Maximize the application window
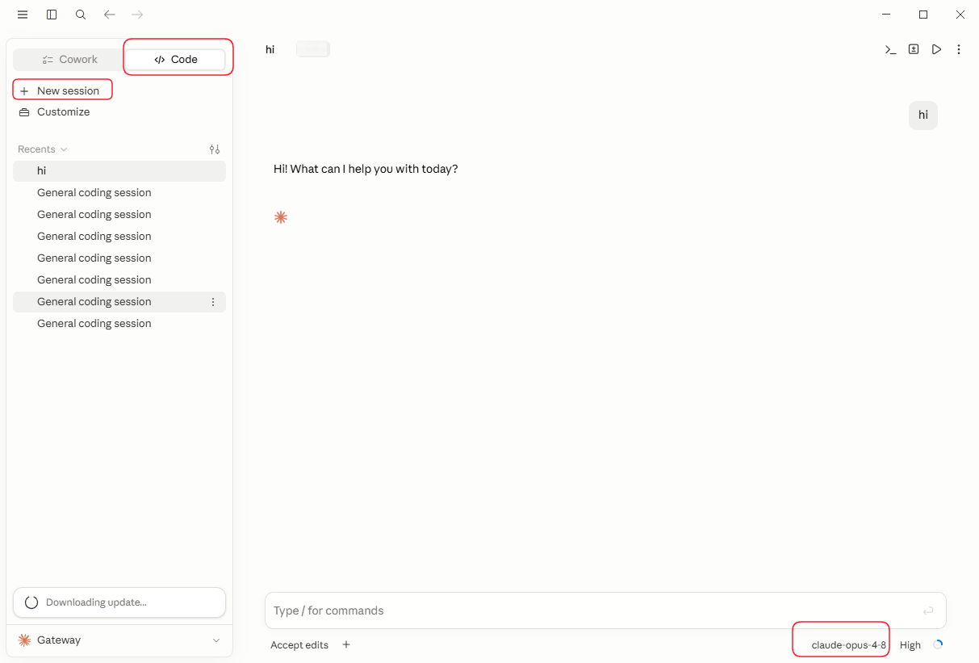Viewport: 979px width, 663px height. pos(923,15)
